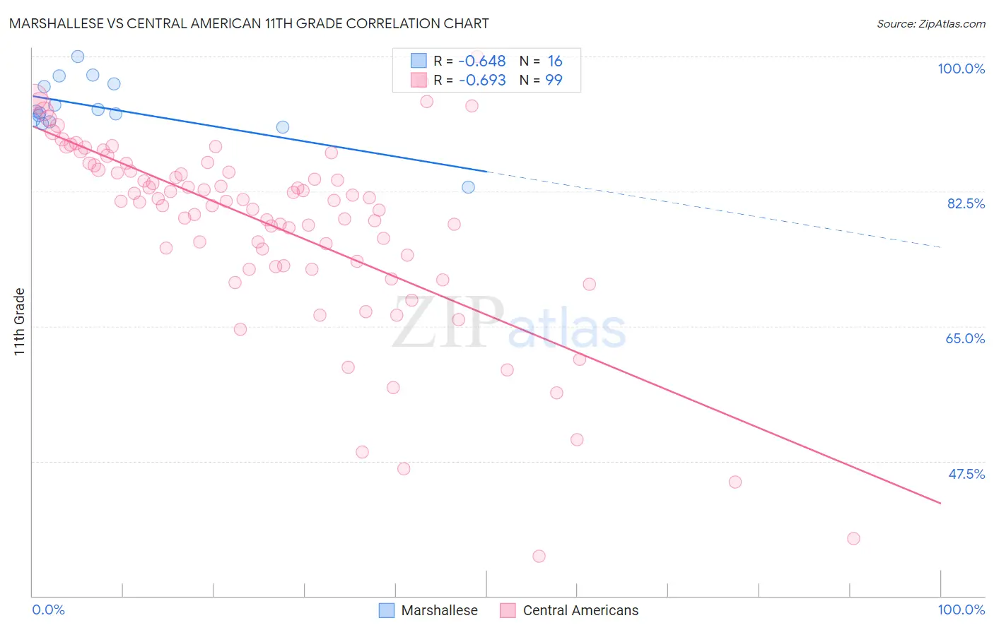Viewport: 994px width, 630px height.
Task: Click the 0.0% x-axis label
Action: [48, 610]
